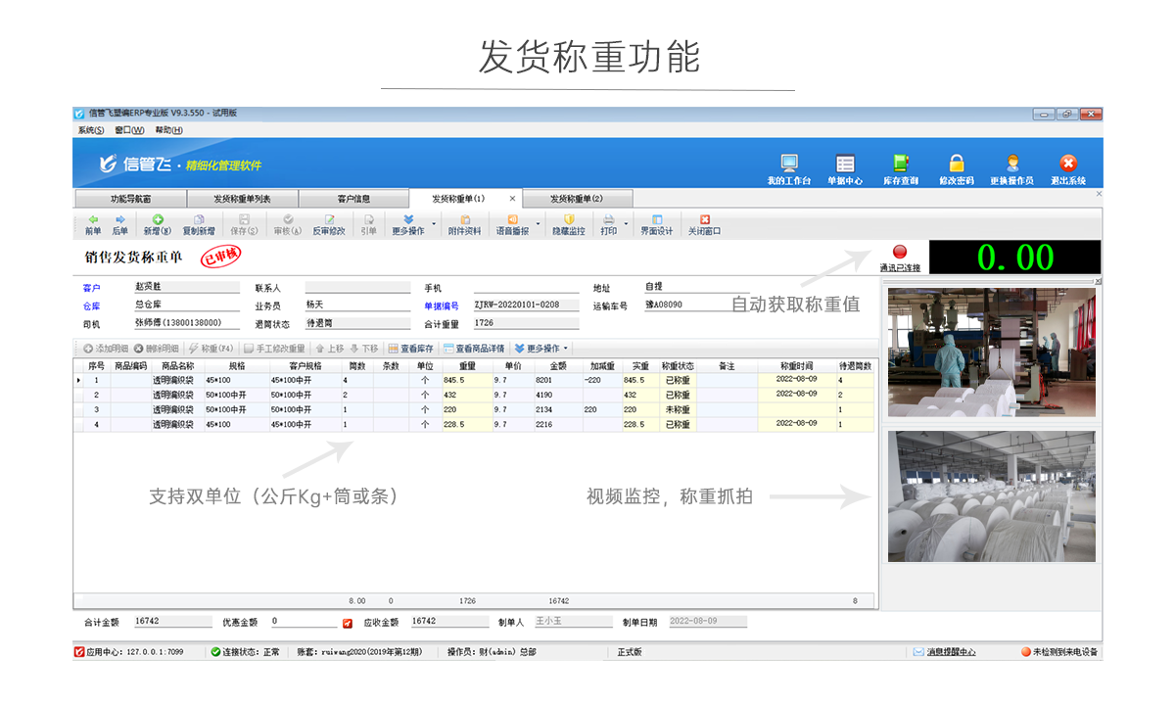1175x705 pixels.
Task: Click 查看库存 view stock button
Action: (x=410, y=349)
